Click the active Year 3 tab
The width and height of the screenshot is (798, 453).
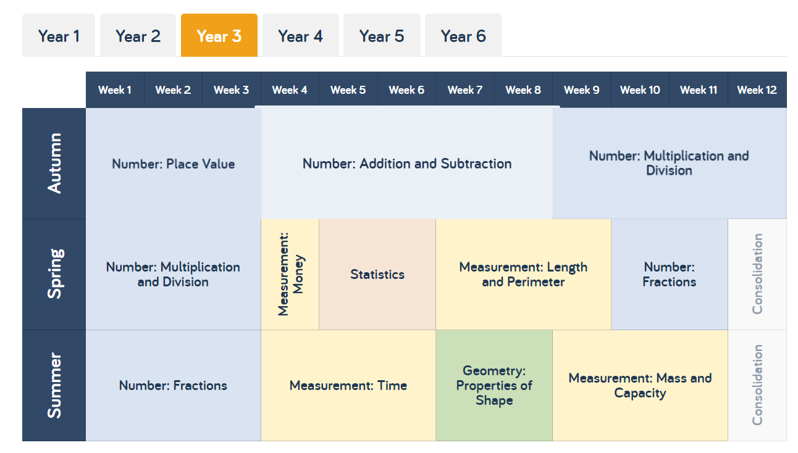[x=219, y=36]
